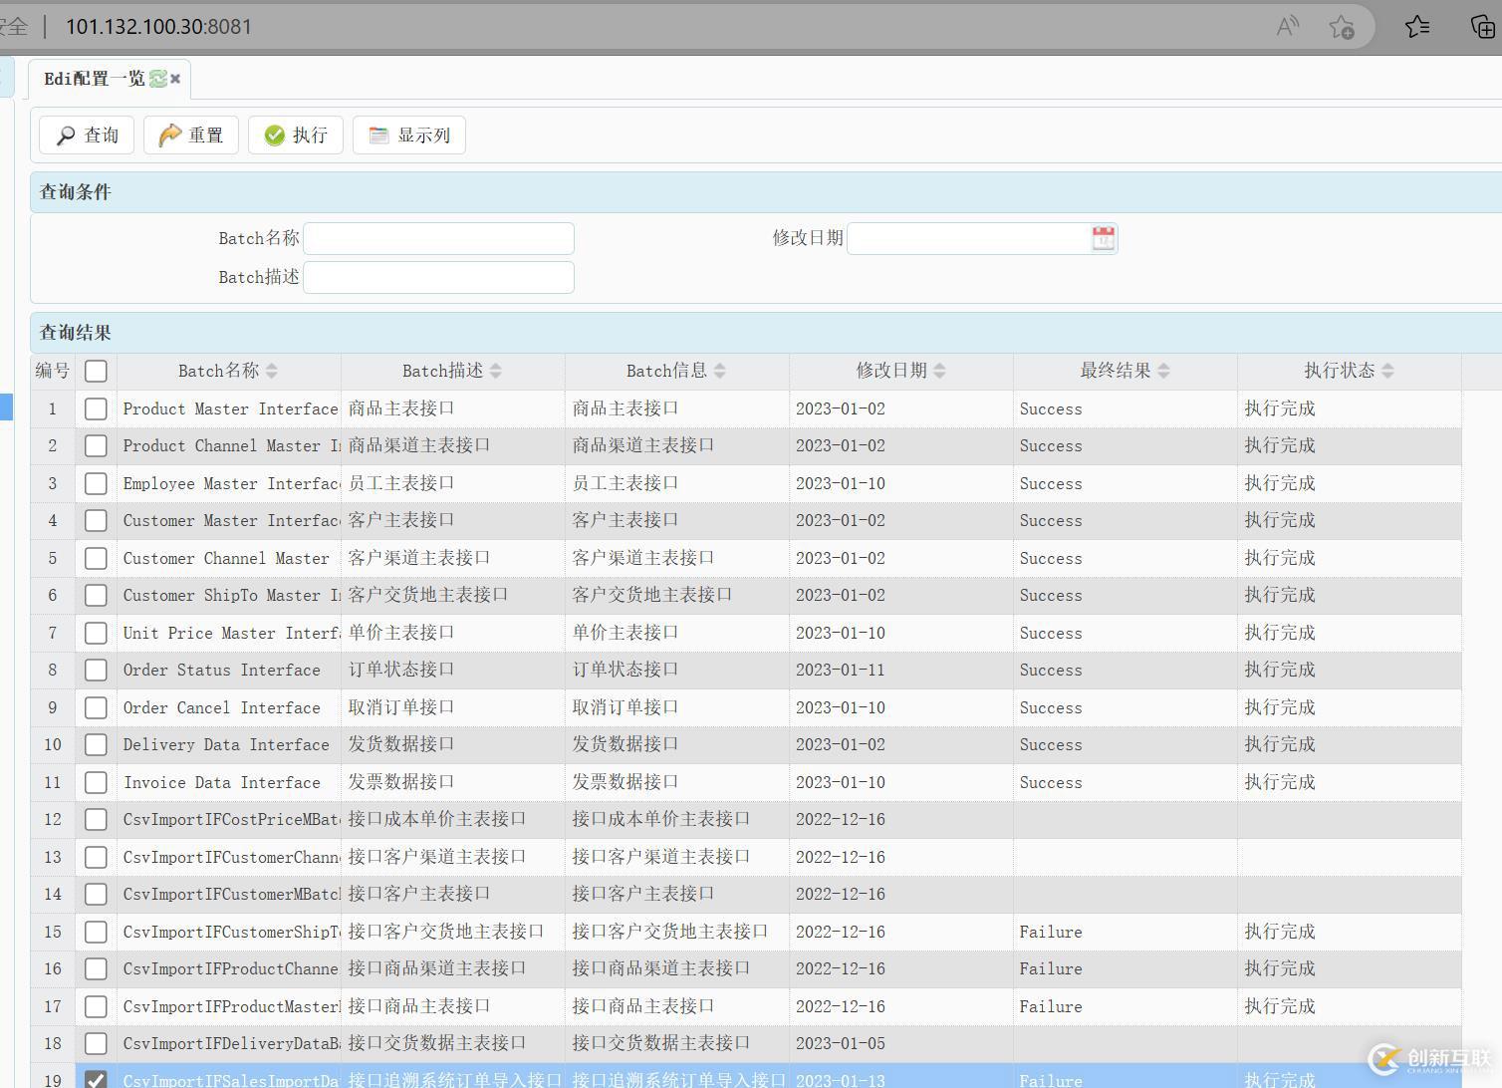Focus the Batch名称 input field
Screen dimensions: 1502x1088
(x=438, y=238)
